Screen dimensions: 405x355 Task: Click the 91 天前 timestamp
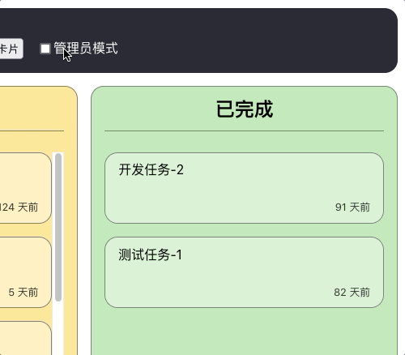pos(352,207)
